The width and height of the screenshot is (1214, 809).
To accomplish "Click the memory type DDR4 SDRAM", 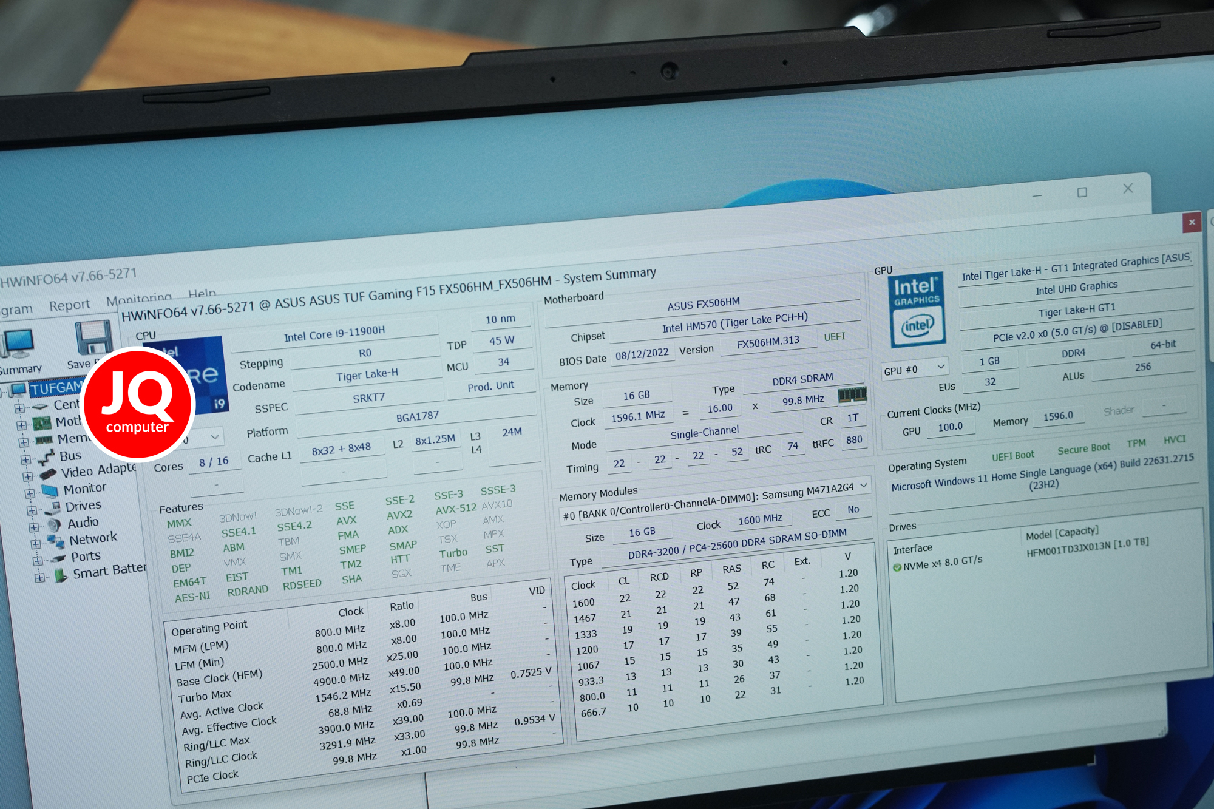I will coord(802,379).
